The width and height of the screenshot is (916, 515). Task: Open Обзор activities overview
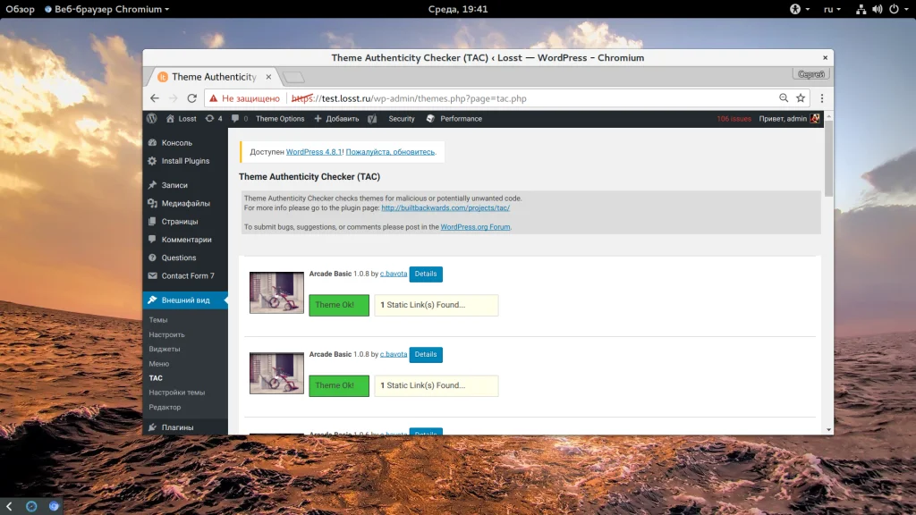pyautogui.click(x=20, y=9)
